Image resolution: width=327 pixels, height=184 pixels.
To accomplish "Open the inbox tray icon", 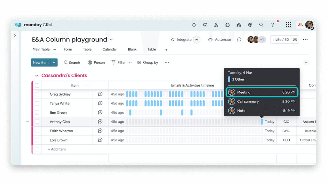I will point(205,25).
